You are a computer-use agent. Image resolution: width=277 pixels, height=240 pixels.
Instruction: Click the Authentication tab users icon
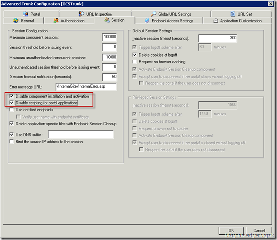(x=56, y=20)
